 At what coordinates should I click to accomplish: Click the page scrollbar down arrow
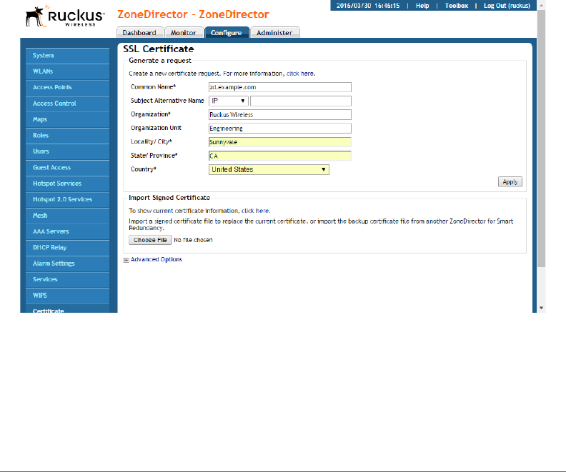click(x=541, y=308)
